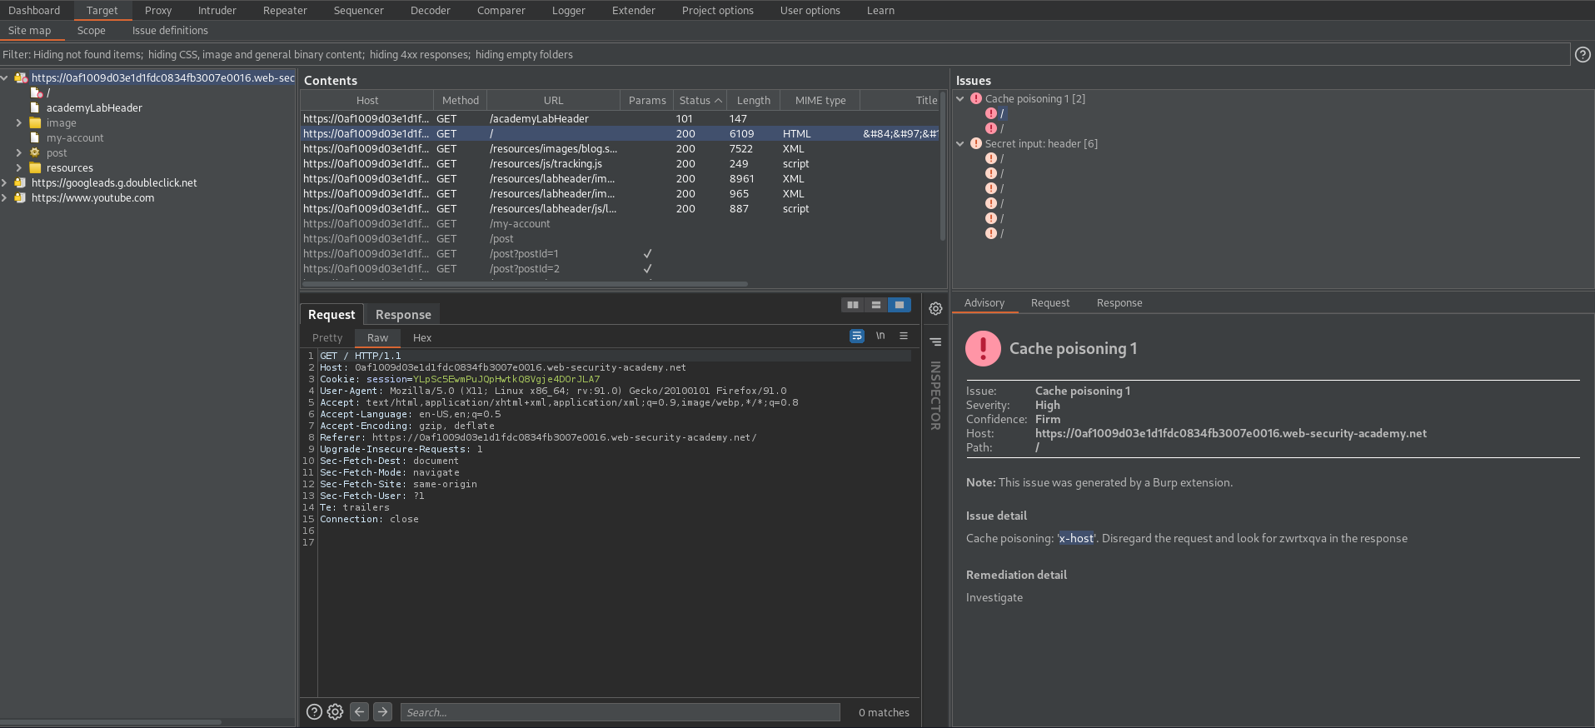Open the Repeater tab

[285, 11]
